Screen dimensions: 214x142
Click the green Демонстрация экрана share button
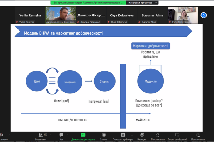click(83, 137)
